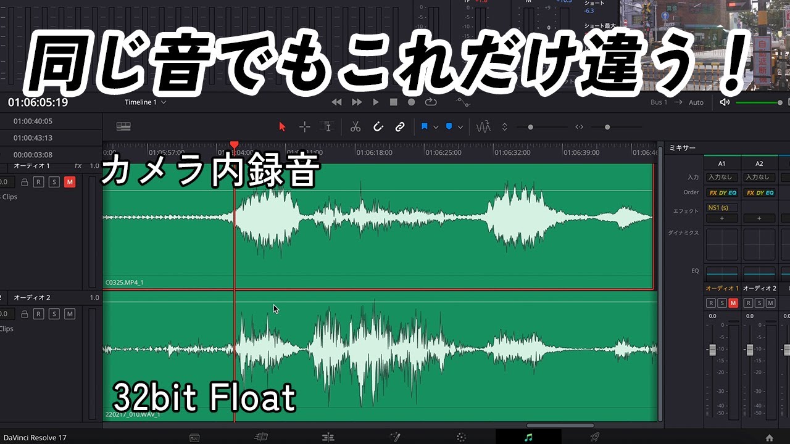The height and width of the screenshot is (444, 790).
Task: Toggle loop playback
Action: pyautogui.click(x=431, y=102)
